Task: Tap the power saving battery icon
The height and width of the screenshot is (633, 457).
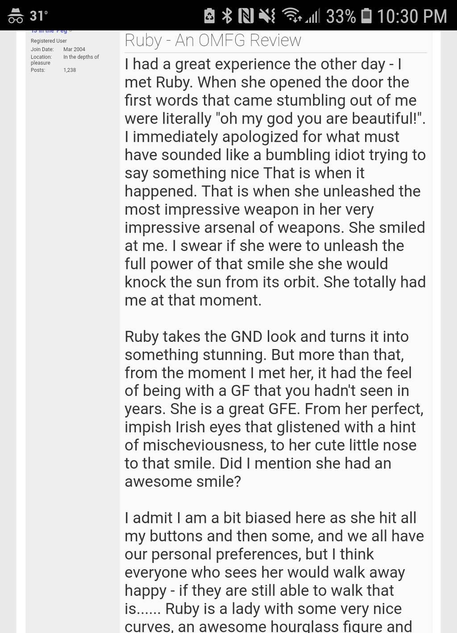Action: [209, 16]
